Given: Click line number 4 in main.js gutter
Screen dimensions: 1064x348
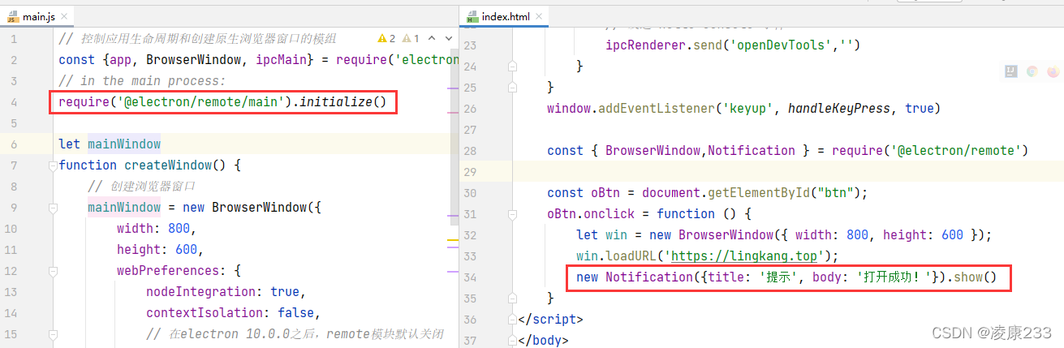Looking at the screenshot, I should 14,102.
